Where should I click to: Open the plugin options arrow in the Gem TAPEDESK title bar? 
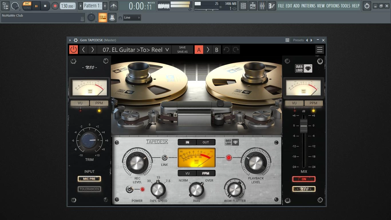pos(70,40)
